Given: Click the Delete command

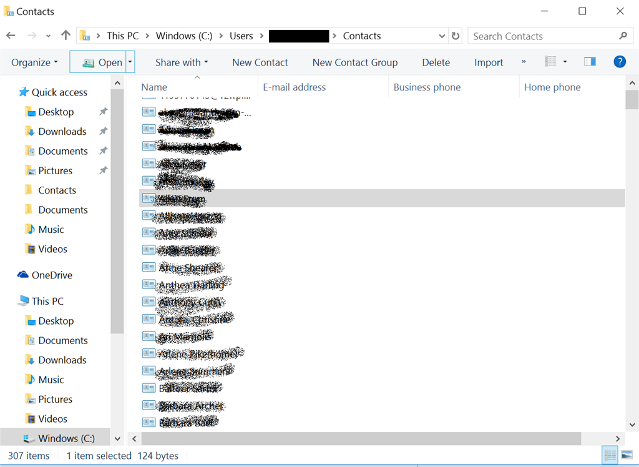Looking at the screenshot, I should [436, 62].
